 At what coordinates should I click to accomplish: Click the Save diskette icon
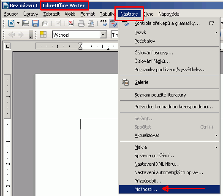coord(35,23)
